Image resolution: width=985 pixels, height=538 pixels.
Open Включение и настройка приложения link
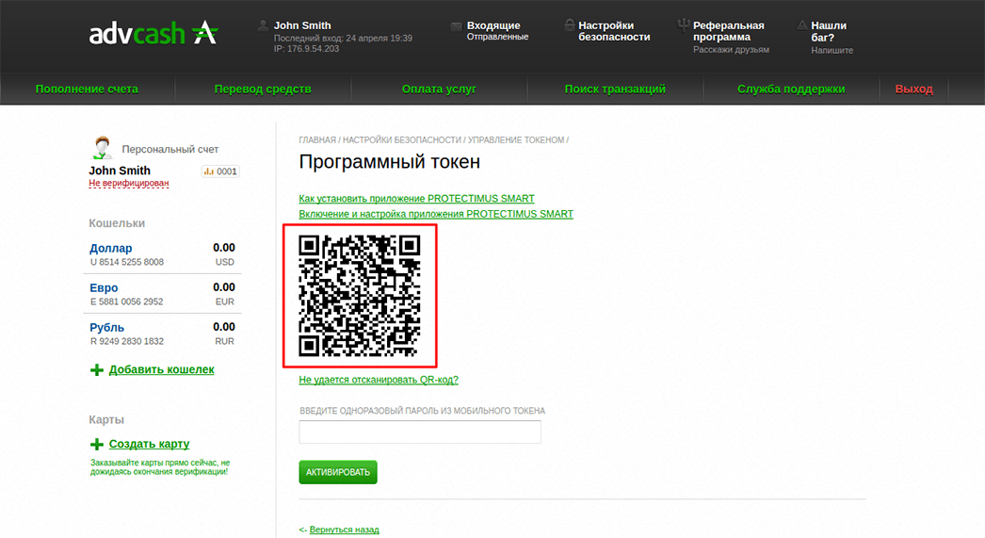click(x=436, y=214)
